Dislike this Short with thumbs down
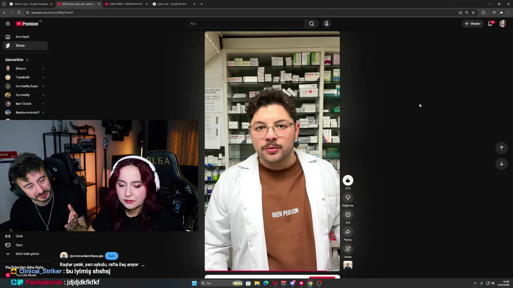513x288 pixels. (348, 198)
